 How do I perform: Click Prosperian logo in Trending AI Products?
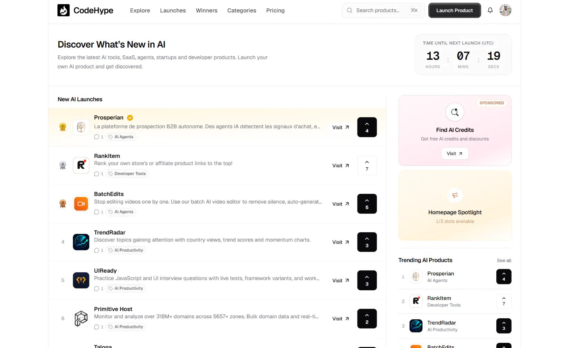pyautogui.click(x=416, y=277)
